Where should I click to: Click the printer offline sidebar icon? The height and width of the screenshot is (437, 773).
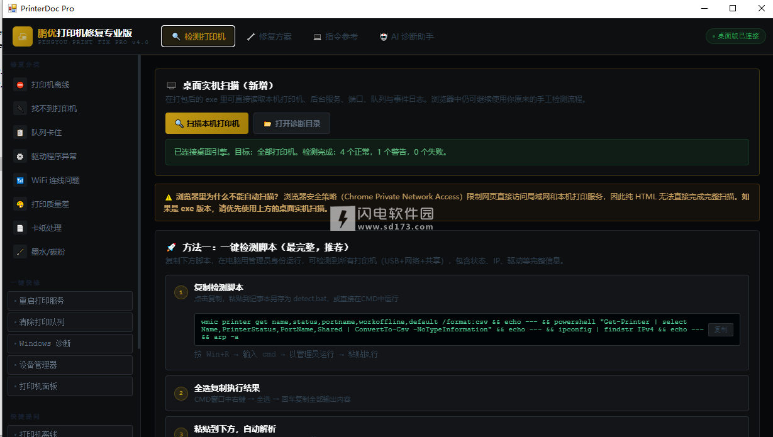[x=20, y=85]
